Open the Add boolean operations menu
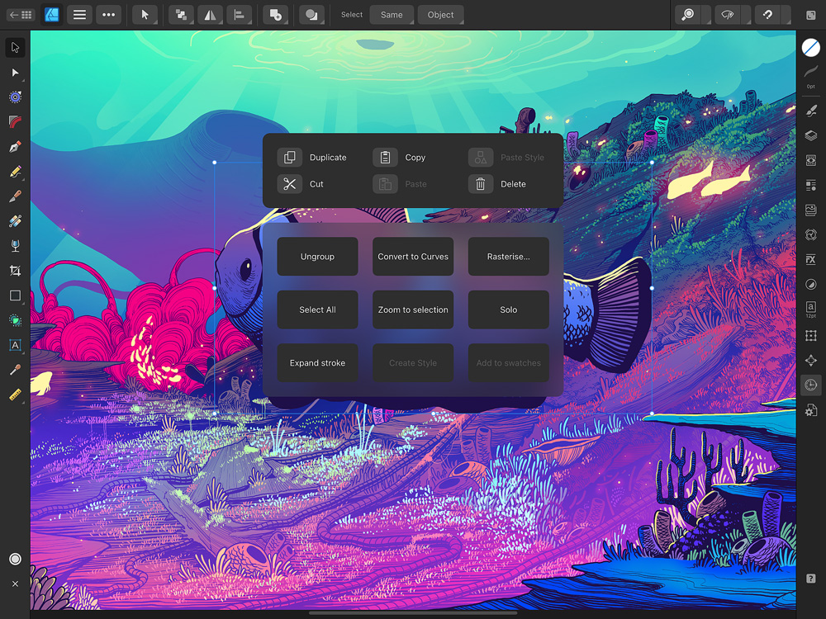 click(x=276, y=15)
